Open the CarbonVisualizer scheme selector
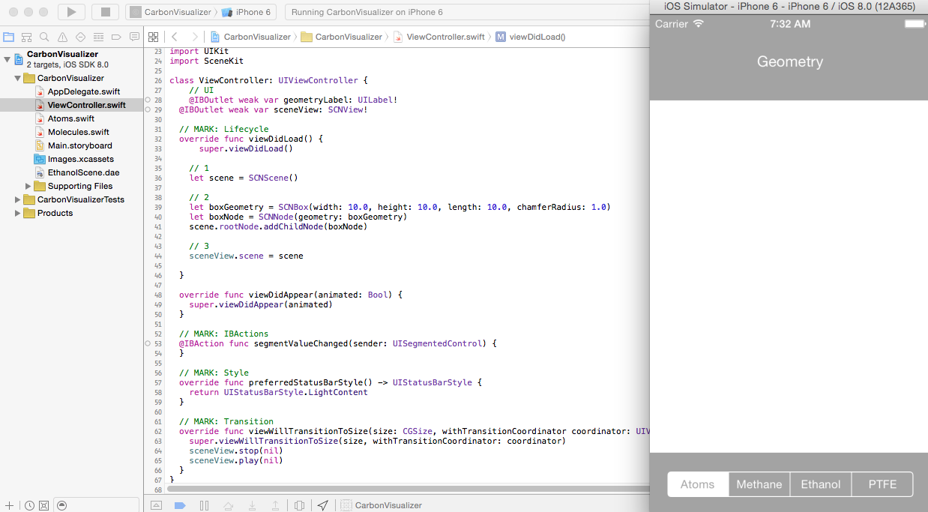 pyautogui.click(x=171, y=12)
